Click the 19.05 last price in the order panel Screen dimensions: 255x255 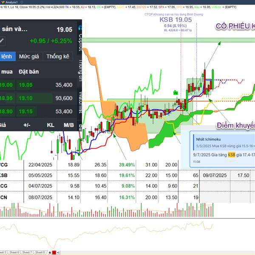[x=65, y=30]
